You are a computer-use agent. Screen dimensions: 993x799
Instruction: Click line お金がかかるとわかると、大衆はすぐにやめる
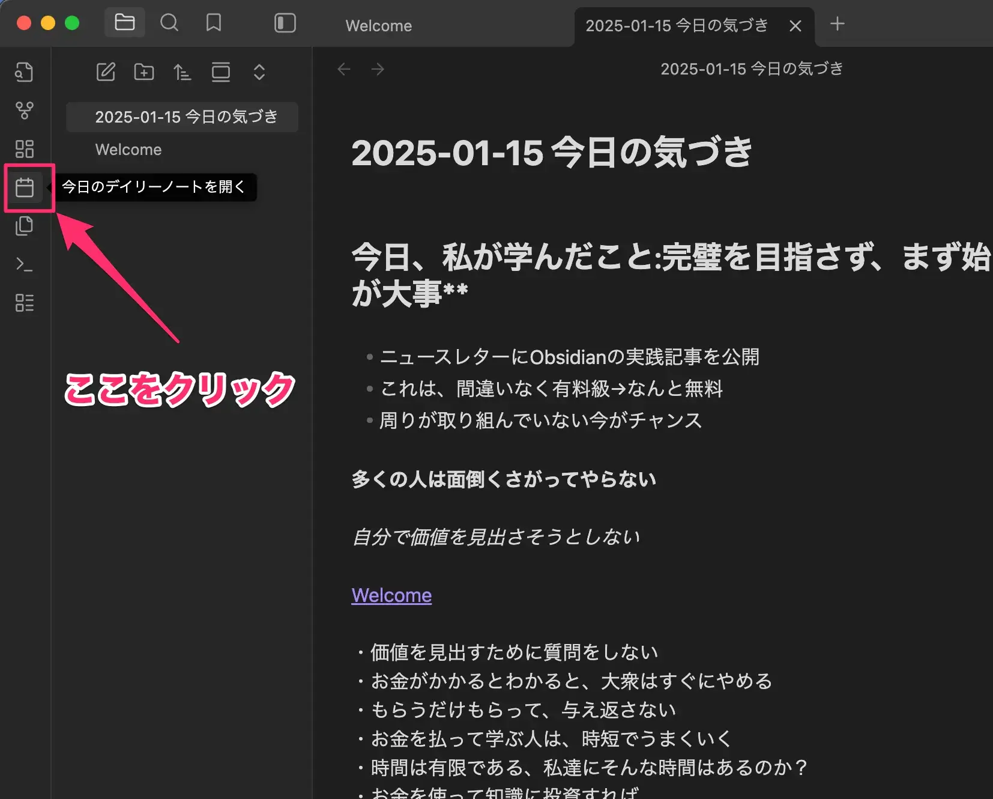[x=572, y=681]
